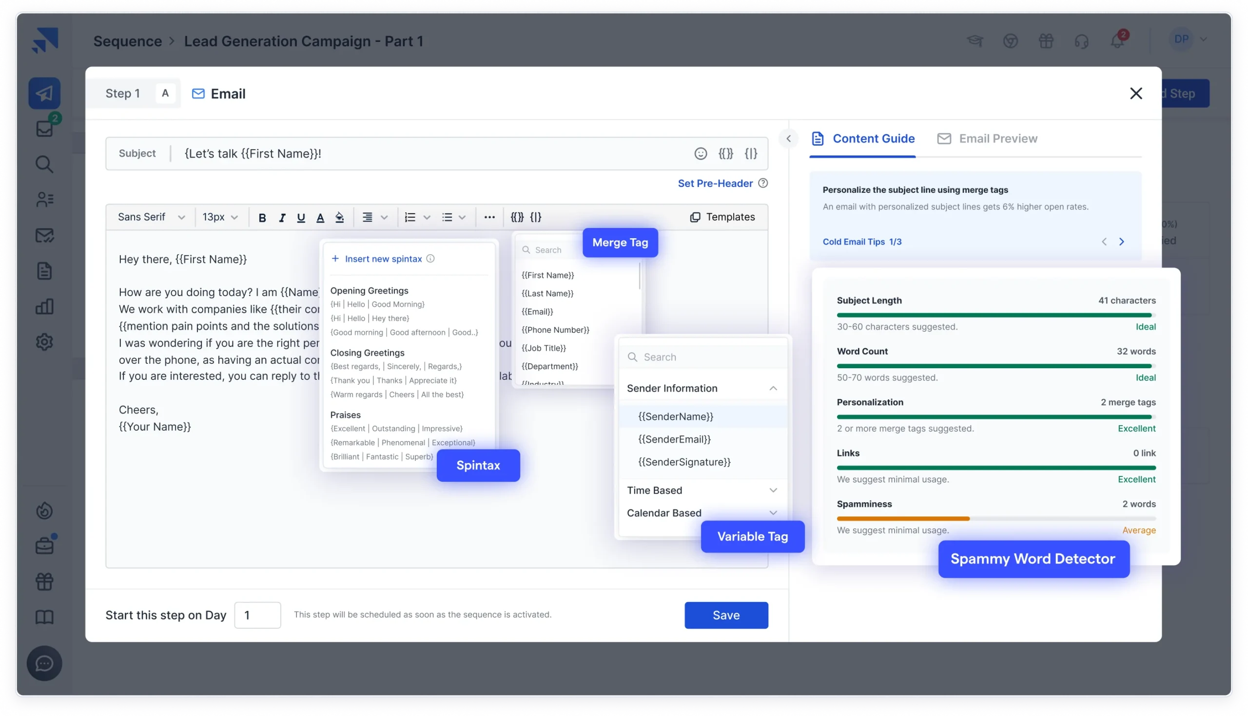The width and height of the screenshot is (1248, 716).
Task: Apply italic formatting to email text
Action: [x=282, y=217]
